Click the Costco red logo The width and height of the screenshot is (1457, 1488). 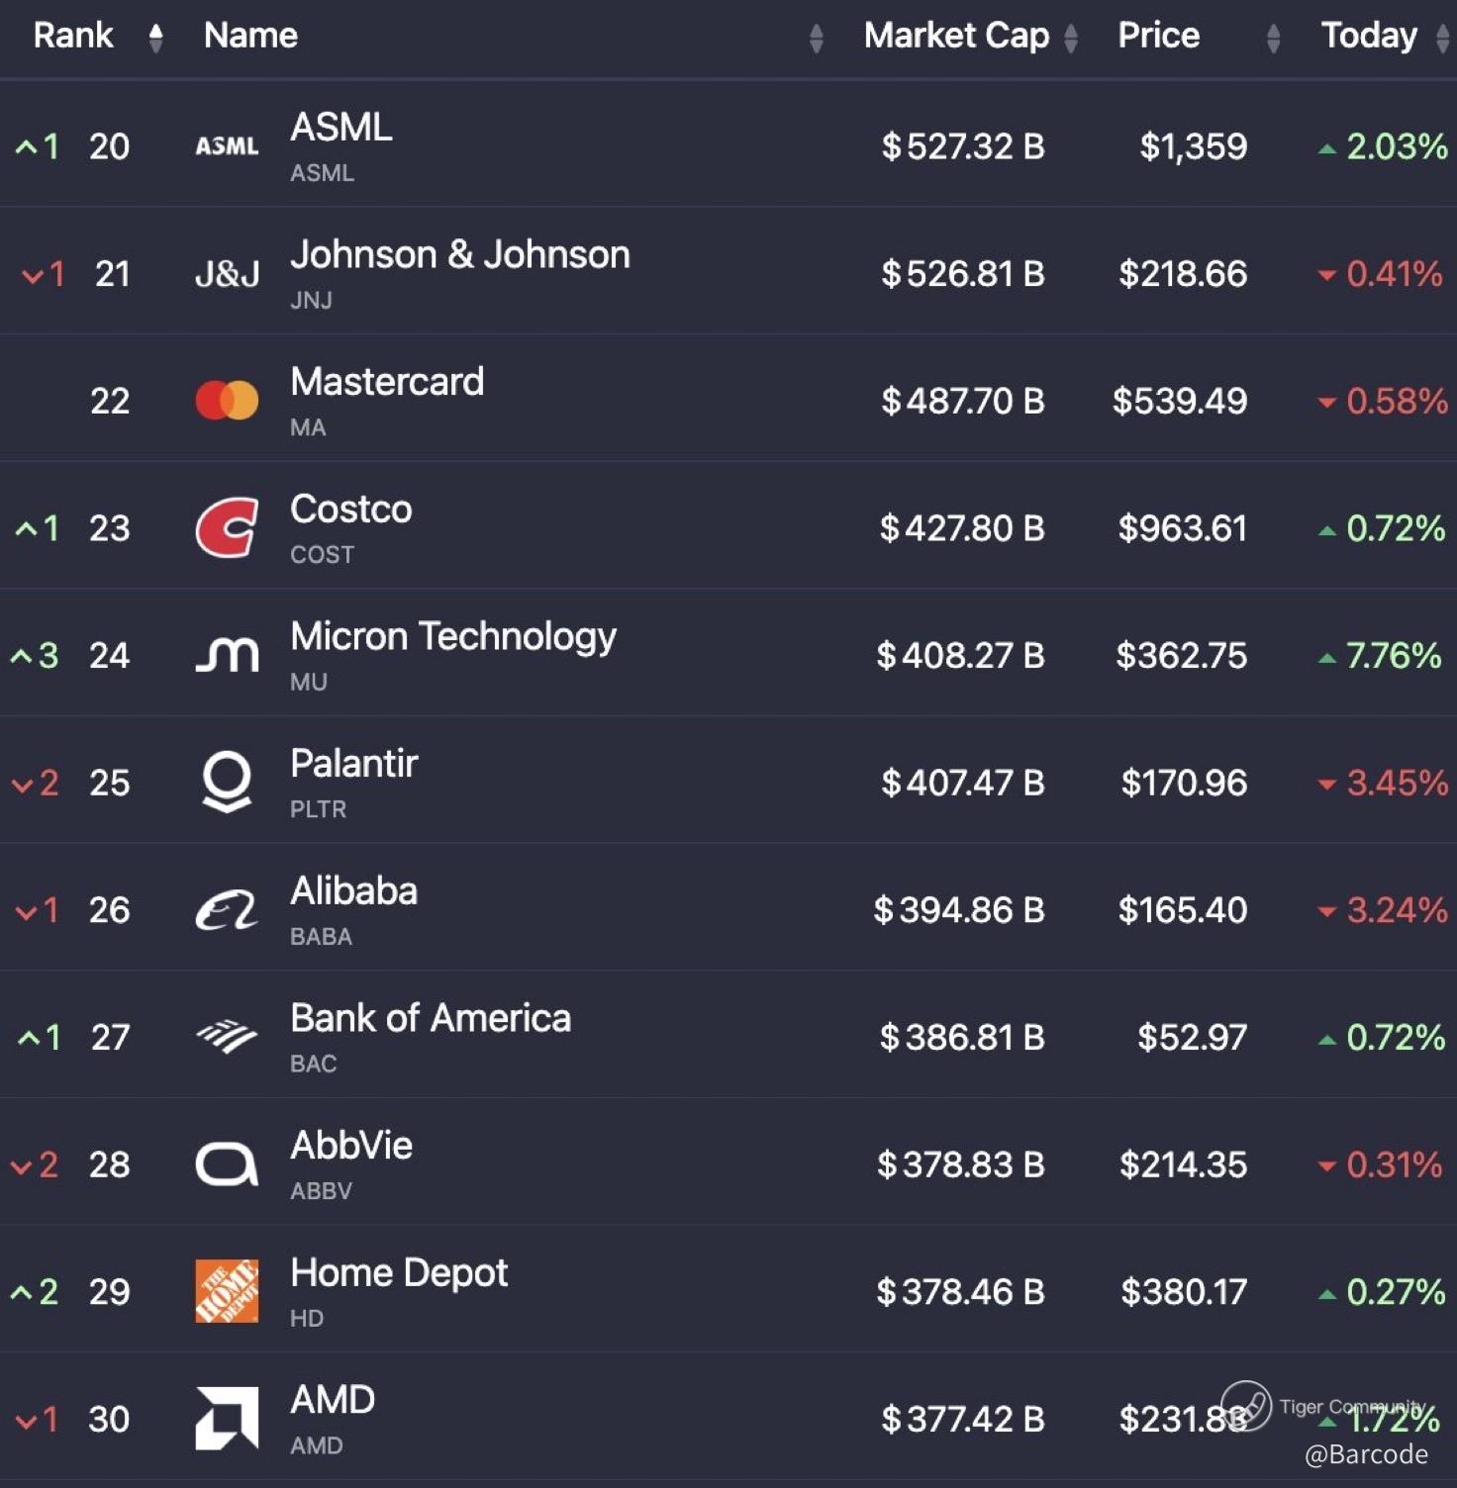[x=227, y=527]
